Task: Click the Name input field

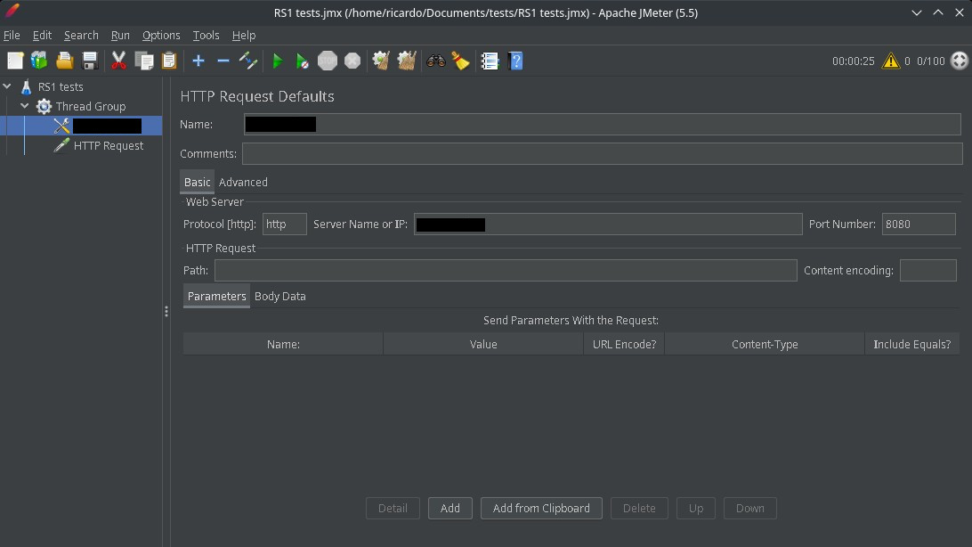Action: point(602,124)
